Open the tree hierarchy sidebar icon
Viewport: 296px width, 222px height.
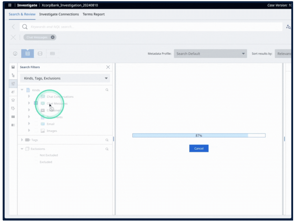tap(13, 75)
